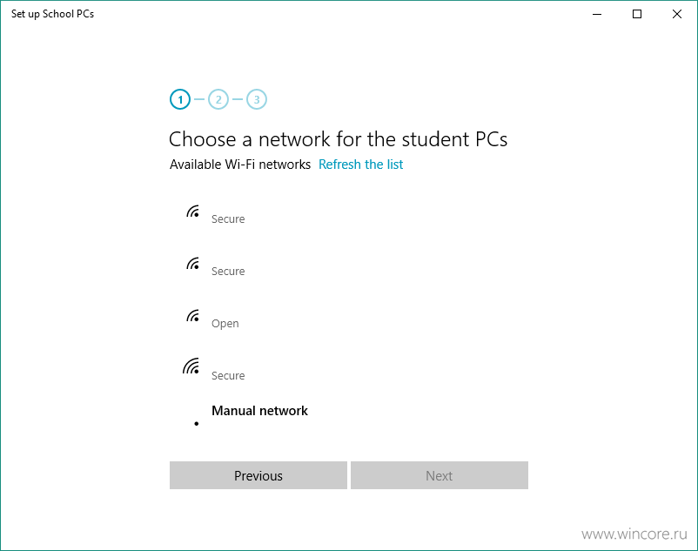Click the greyed-out Next button
698x551 pixels.
tap(440, 475)
